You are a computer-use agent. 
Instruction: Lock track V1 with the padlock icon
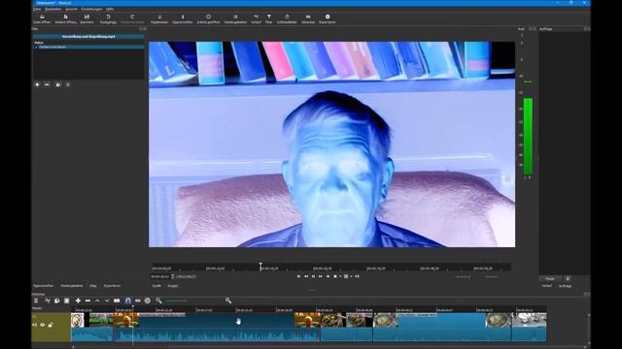point(51,325)
